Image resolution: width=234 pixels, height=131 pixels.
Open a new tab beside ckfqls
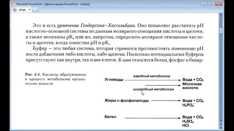click(35, 10)
